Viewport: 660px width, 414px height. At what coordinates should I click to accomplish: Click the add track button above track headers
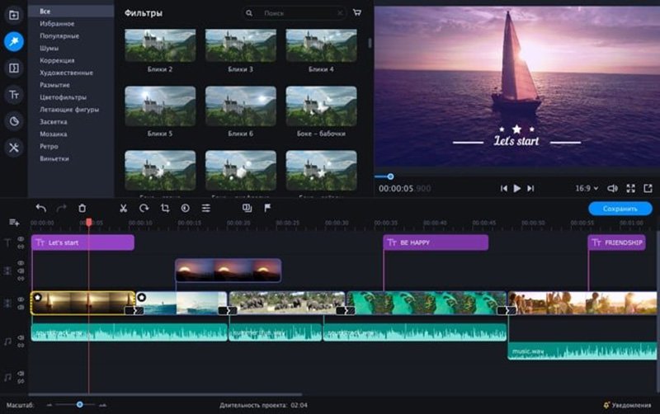click(14, 222)
